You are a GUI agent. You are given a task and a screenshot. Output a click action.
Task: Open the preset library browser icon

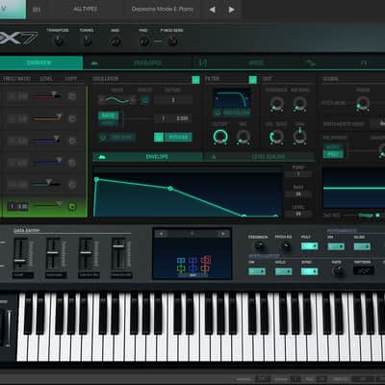pyautogui.click(x=37, y=10)
